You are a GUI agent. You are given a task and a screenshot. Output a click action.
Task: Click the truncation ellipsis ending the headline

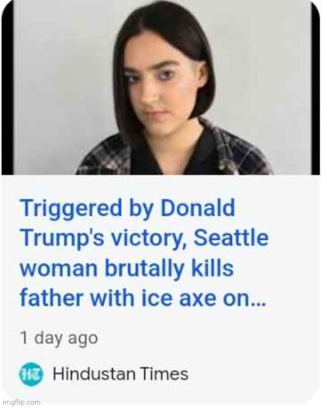pos(258,303)
